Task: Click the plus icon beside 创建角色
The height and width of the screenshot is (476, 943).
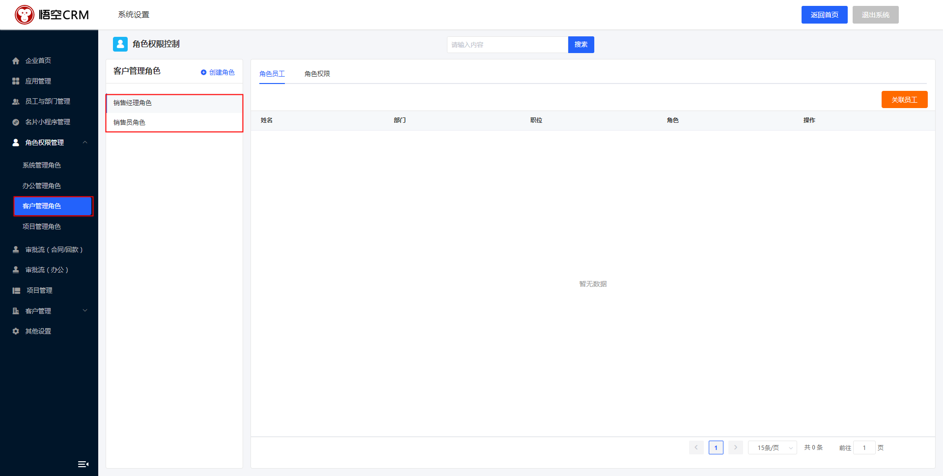Action: pyautogui.click(x=203, y=72)
